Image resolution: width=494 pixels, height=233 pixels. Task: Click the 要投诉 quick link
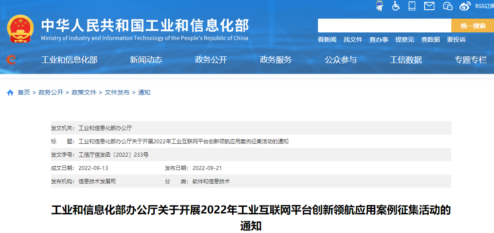point(456,39)
